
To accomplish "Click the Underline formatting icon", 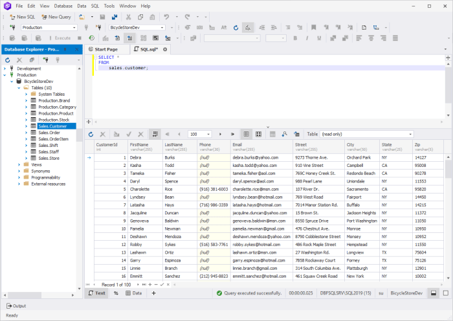I will 319,38.
